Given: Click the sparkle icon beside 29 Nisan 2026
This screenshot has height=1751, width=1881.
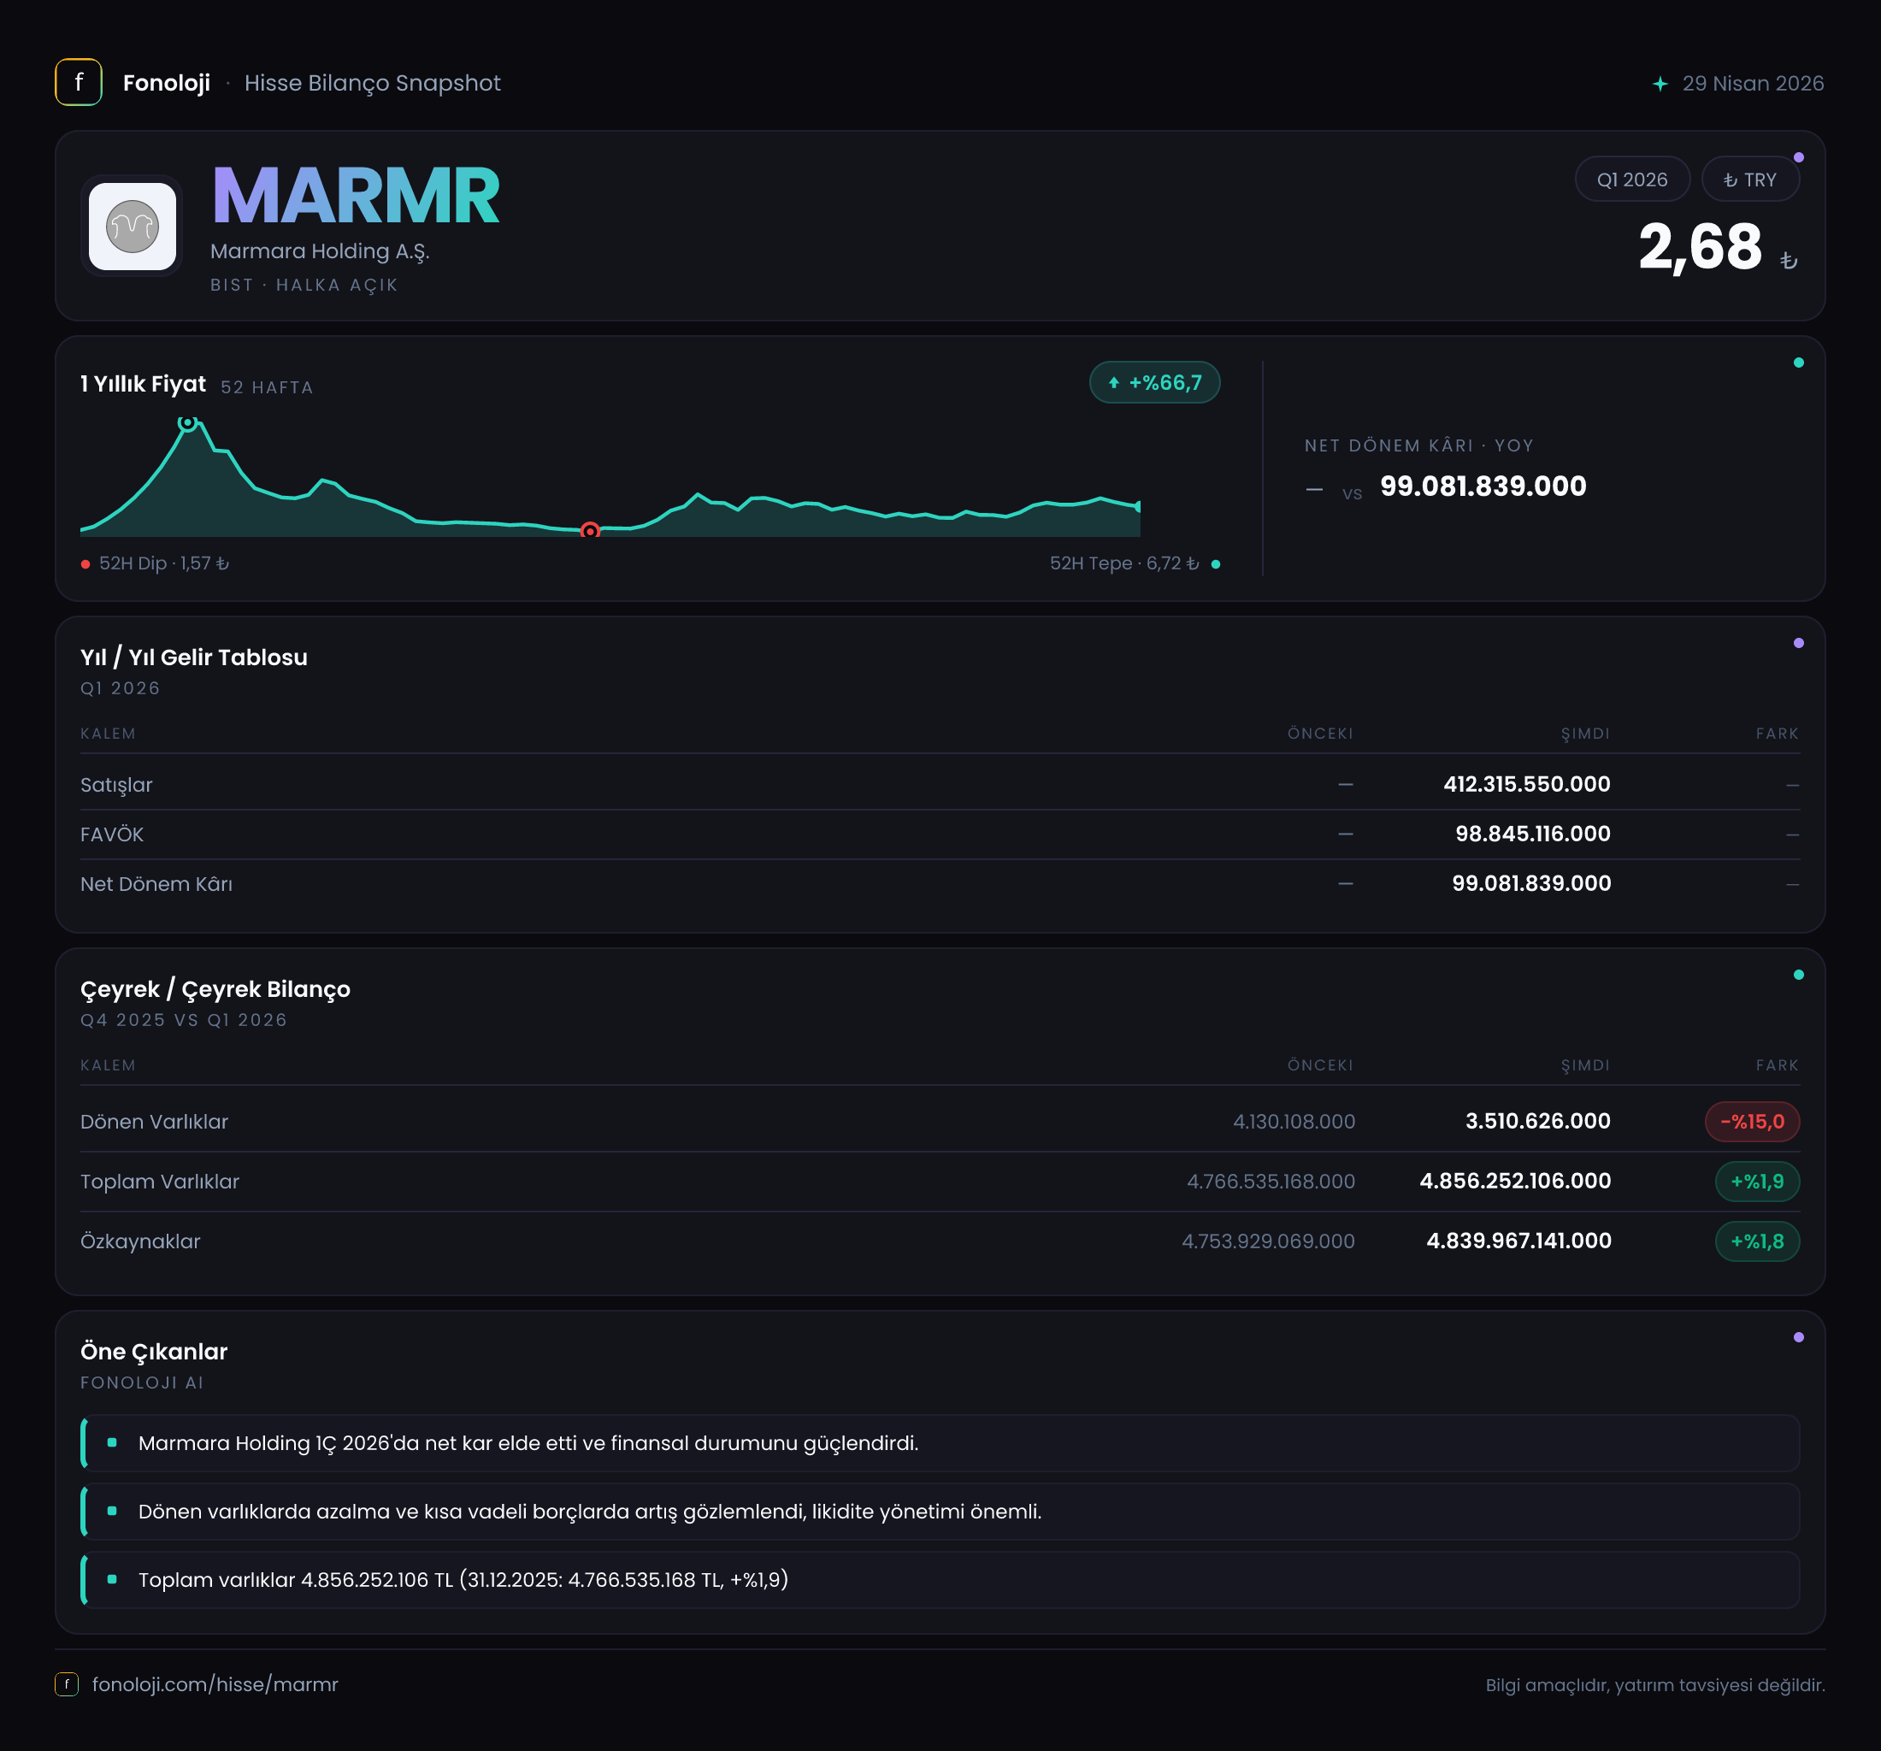Looking at the screenshot, I should [x=1660, y=83].
